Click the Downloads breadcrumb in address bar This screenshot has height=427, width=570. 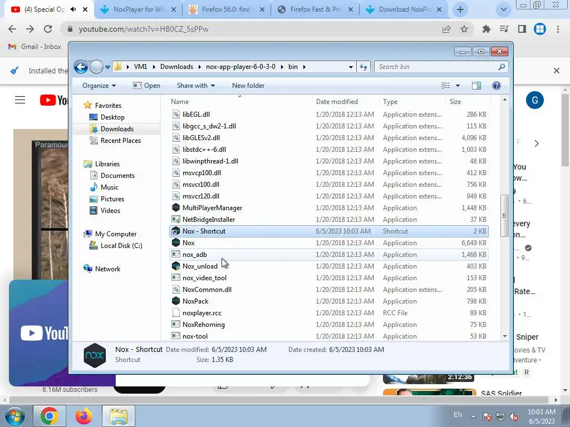[176, 67]
